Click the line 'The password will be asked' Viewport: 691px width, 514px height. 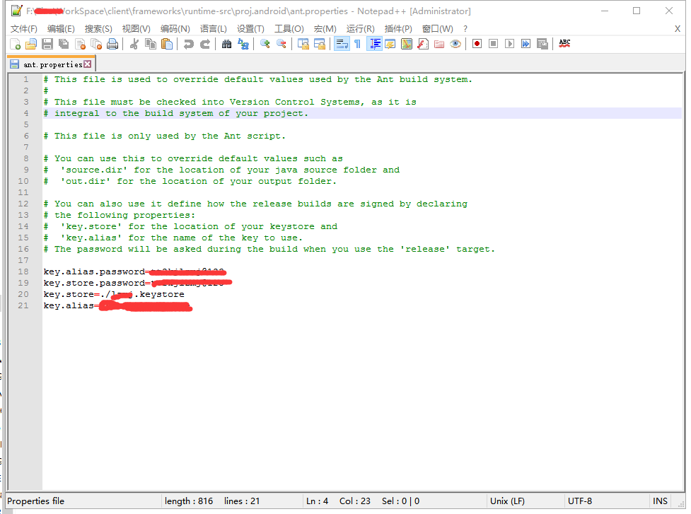pos(269,250)
